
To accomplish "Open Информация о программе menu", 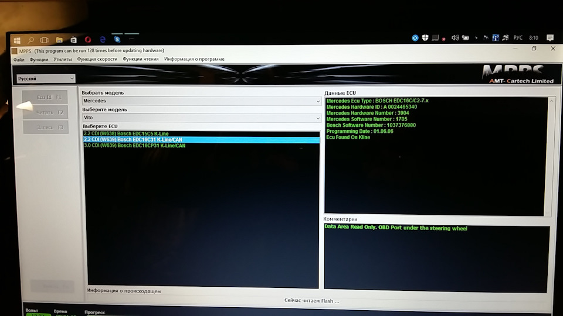I will pyautogui.click(x=194, y=59).
